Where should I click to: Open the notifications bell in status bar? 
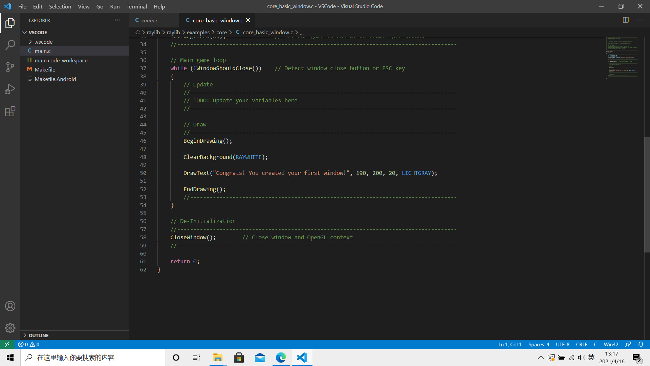point(641,344)
